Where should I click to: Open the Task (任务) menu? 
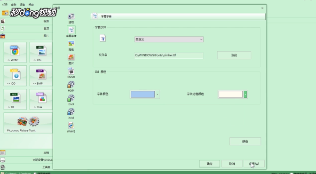(x=5, y=5)
